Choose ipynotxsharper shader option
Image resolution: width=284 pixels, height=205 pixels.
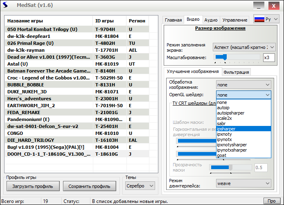coord(243,150)
